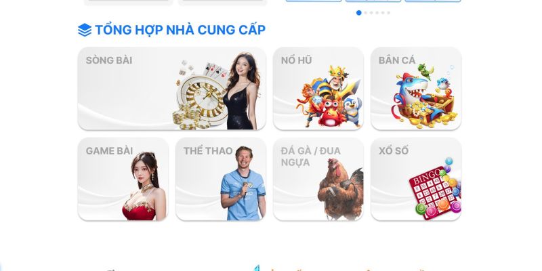542x271 pixels.
Task: Click the second gray panel above the Sòng Bài card
Action: pyautogui.click(x=223, y=3)
